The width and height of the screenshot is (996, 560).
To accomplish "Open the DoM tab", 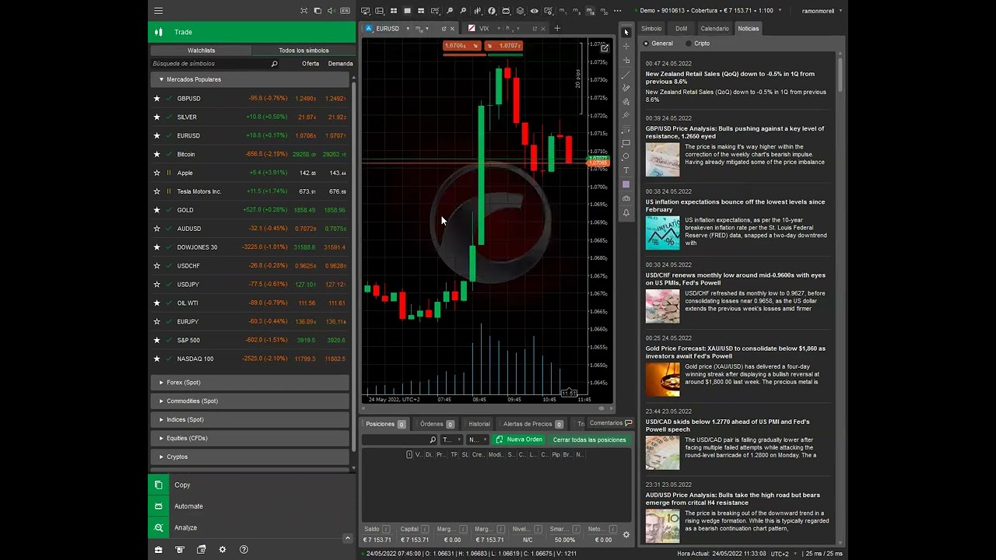I will coord(682,29).
